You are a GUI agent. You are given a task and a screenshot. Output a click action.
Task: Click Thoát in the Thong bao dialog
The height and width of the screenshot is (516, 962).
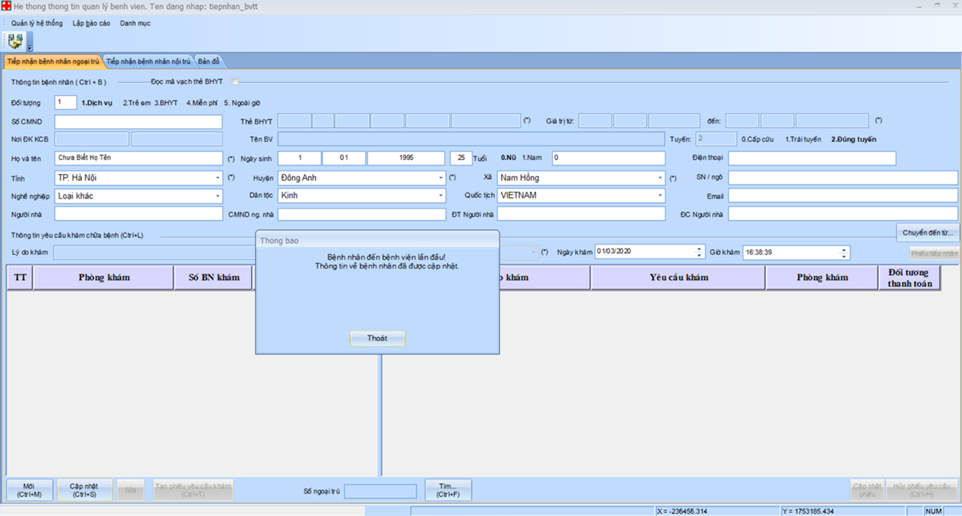tap(377, 338)
